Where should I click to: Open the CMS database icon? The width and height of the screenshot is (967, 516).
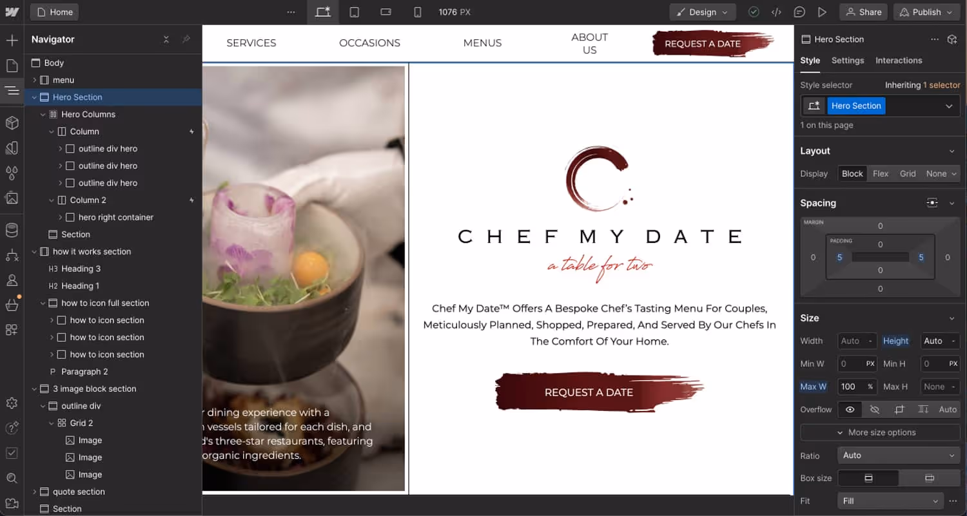point(12,230)
